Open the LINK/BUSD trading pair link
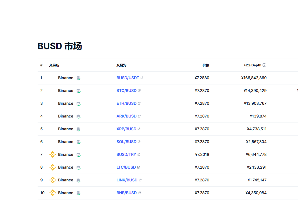 pos(127,180)
